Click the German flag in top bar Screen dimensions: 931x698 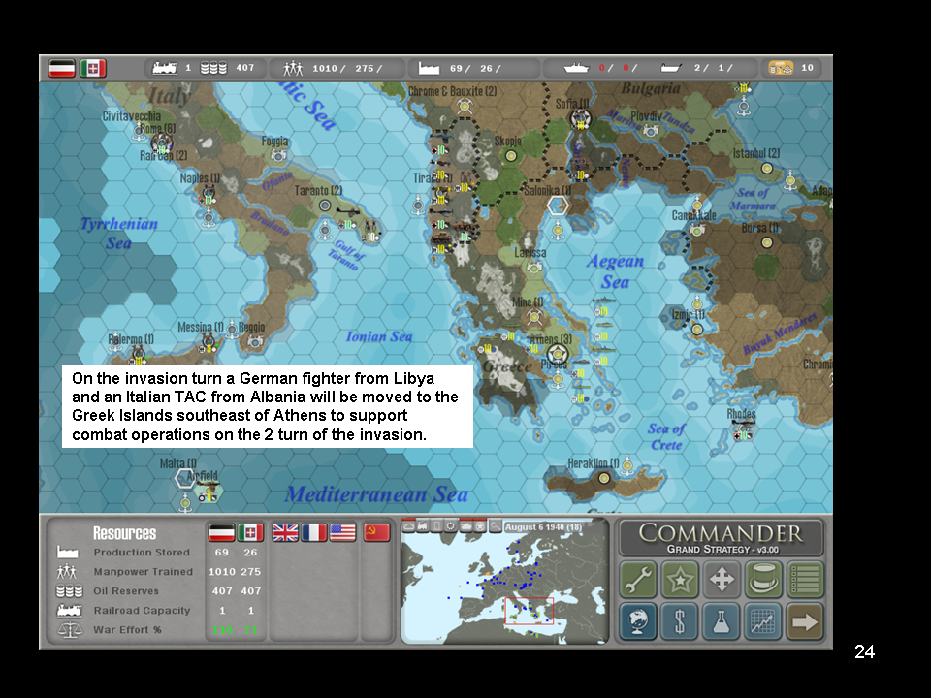point(63,68)
